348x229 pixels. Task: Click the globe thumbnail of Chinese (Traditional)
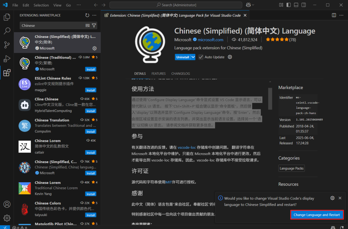point(24,63)
